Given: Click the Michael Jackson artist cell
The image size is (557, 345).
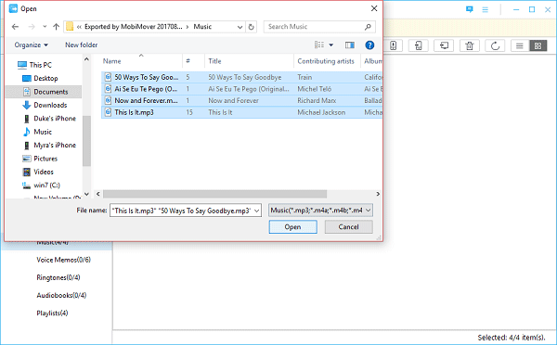Looking at the screenshot, I should click(321, 112).
